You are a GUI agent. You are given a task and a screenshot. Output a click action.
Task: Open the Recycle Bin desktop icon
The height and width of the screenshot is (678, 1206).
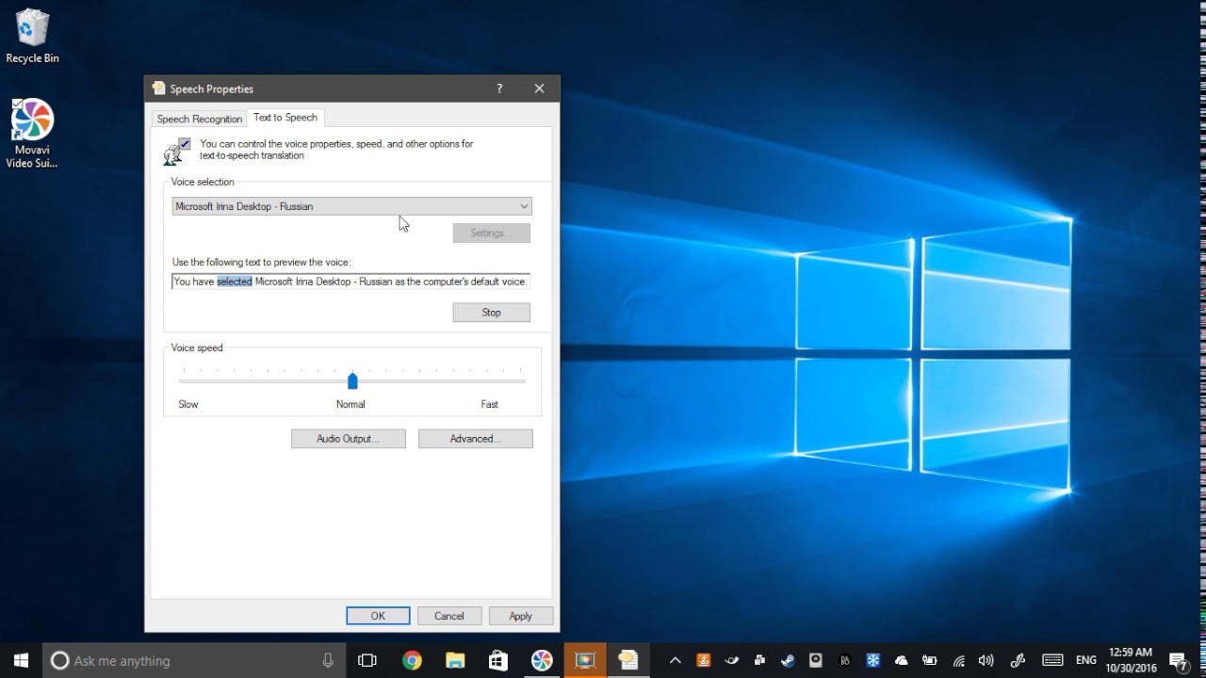(32, 36)
